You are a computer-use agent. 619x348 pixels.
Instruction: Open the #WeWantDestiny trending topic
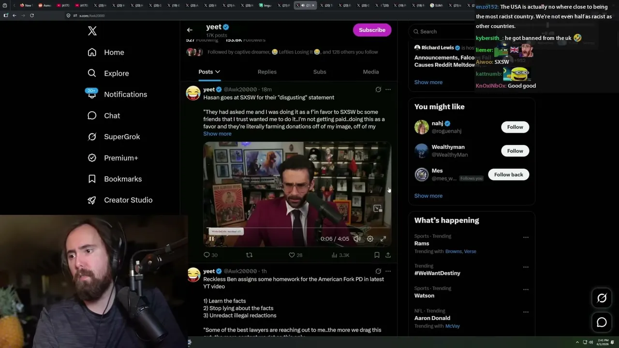437,273
